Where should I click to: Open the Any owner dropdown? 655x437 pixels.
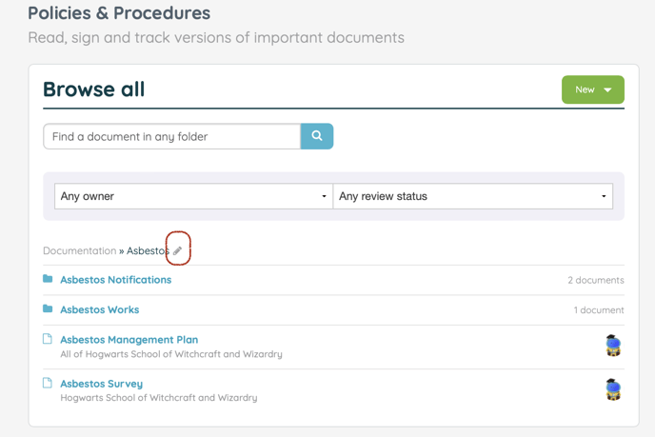(x=193, y=196)
